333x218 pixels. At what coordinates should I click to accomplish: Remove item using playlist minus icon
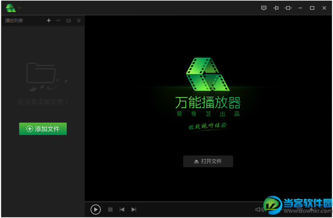58,20
